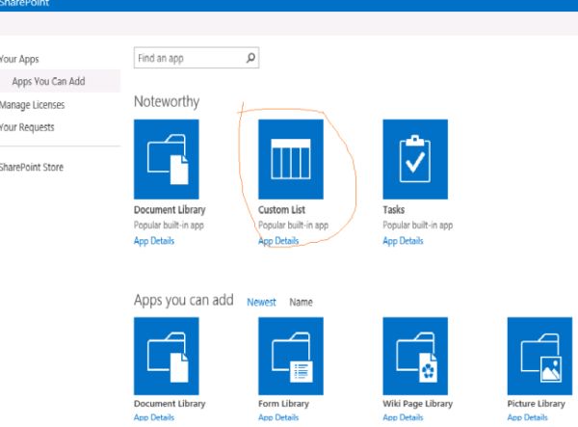Open App Details under Picture Library

528,417
